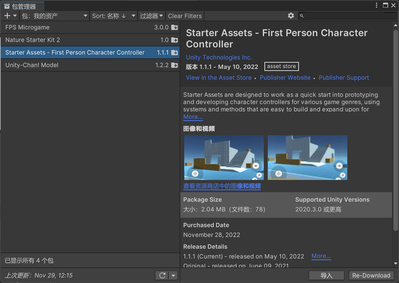Select Unity-Chan! Model package
This screenshot has width=399, height=283.
click(x=90, y=65)
